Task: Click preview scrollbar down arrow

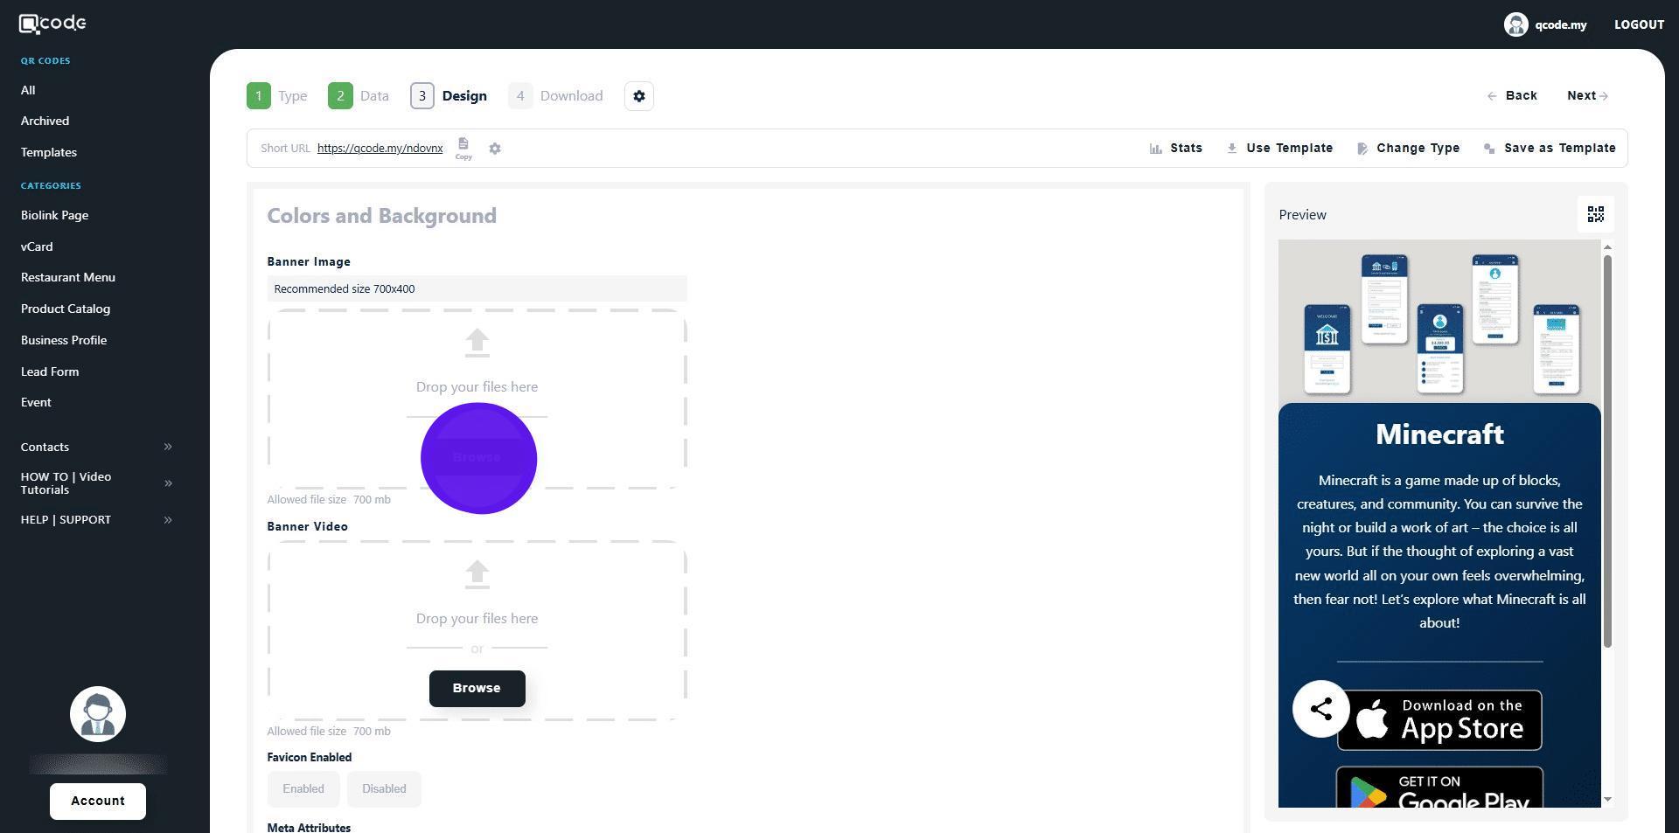Action: 1607,800
